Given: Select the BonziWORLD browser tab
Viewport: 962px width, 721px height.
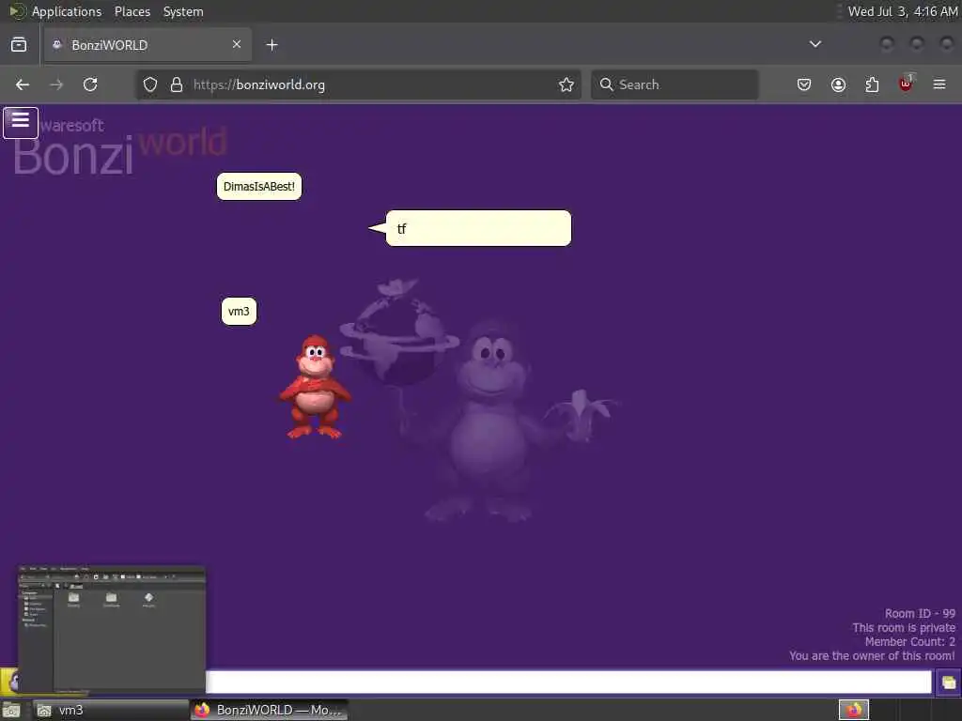Looking at the screenshot, I should pos(147,45).
